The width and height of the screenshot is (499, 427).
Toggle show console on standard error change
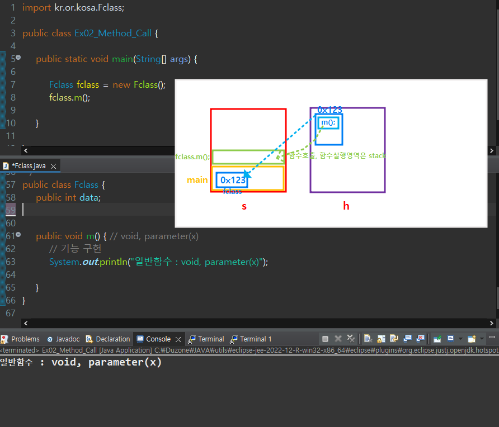[420, 339]
